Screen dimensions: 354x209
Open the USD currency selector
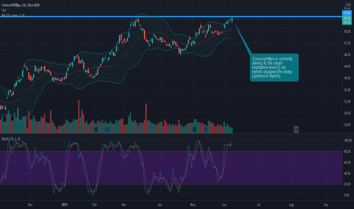(x=348, y=5)
